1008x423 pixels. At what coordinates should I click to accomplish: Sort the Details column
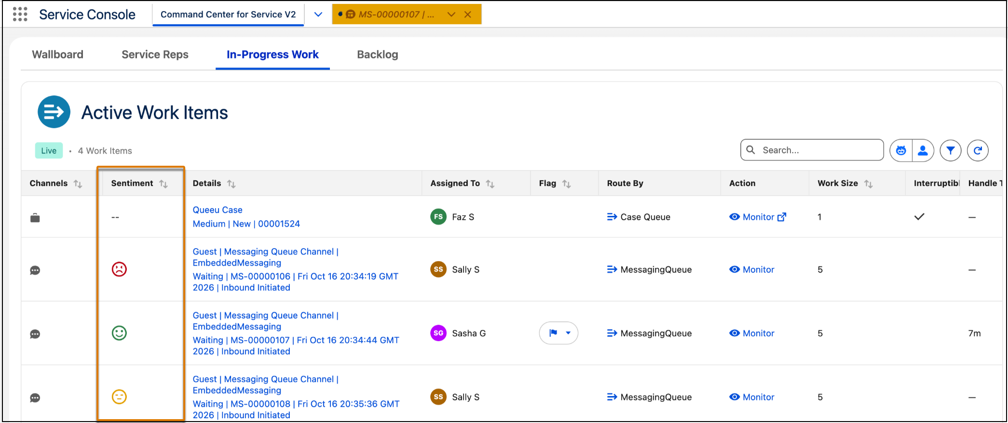(x=232, y=184)
